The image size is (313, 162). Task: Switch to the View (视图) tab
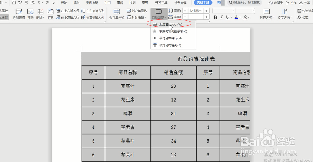coord(132,3)
